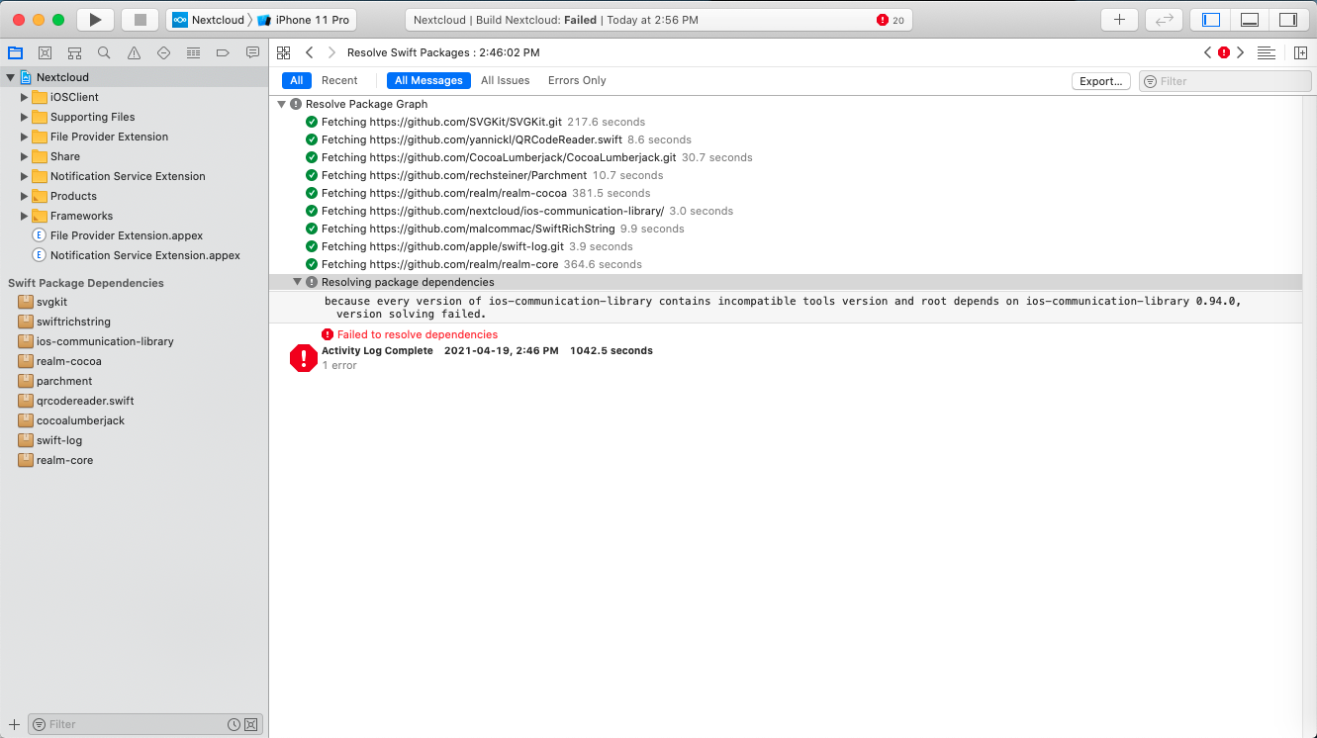Screen dimensions: 1317x738
Task: Jump to next issue arrow
Action: 1241,52
